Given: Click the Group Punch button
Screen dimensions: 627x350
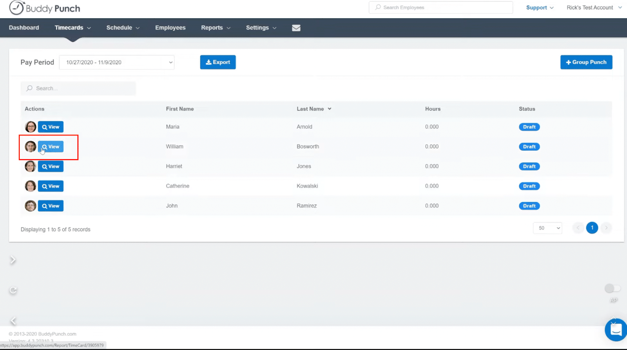Looking at the screenshot, I should coord(586,62).
